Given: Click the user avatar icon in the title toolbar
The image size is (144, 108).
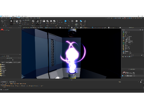Looking at the screenshot, I should pyautogui.click(x=125, y=18).
